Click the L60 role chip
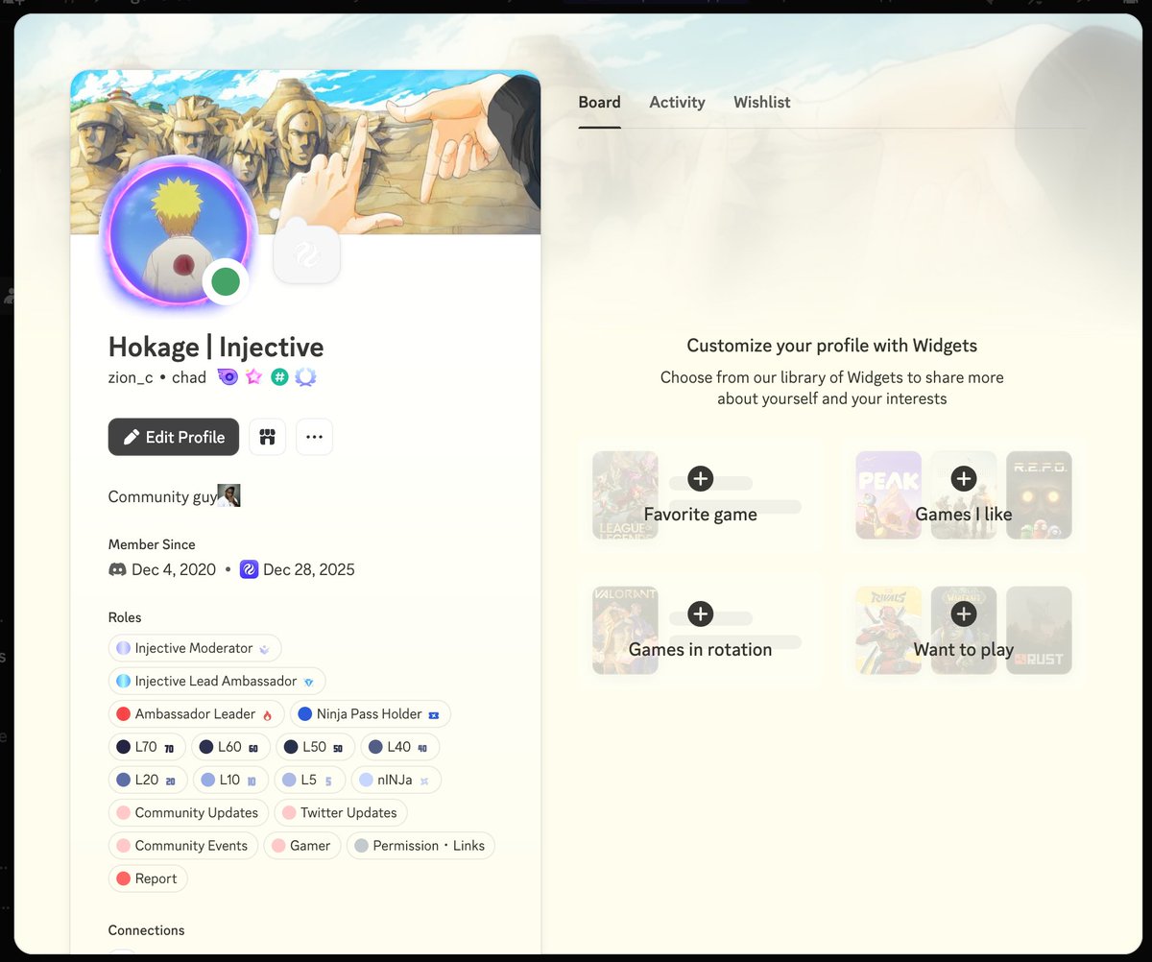 (x=230, y=747)
